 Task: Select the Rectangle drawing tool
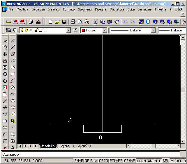(x=13, y=74)
